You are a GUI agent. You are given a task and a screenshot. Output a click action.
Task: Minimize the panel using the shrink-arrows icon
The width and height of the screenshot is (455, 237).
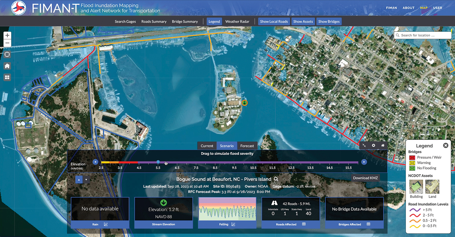tap(364, 145)
